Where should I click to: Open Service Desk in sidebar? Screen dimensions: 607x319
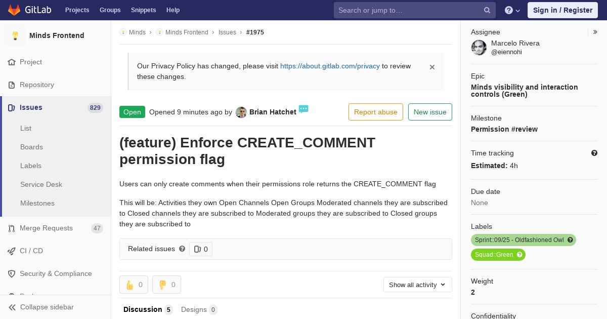click(x=41, y=185)
